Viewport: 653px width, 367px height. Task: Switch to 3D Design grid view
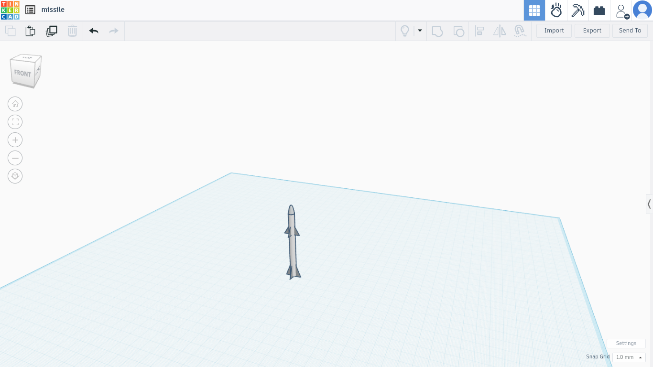pyautogui.click(x=534, y=10)
